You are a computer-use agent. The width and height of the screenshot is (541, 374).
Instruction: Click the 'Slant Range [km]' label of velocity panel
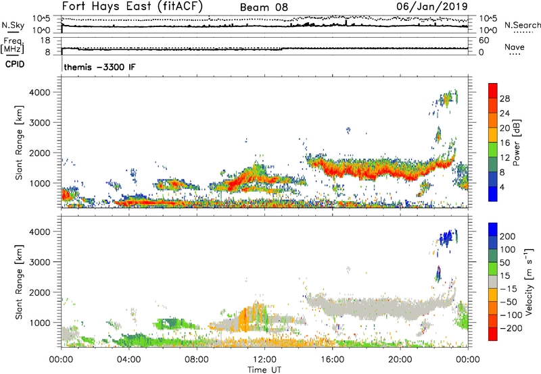(19, 282)
